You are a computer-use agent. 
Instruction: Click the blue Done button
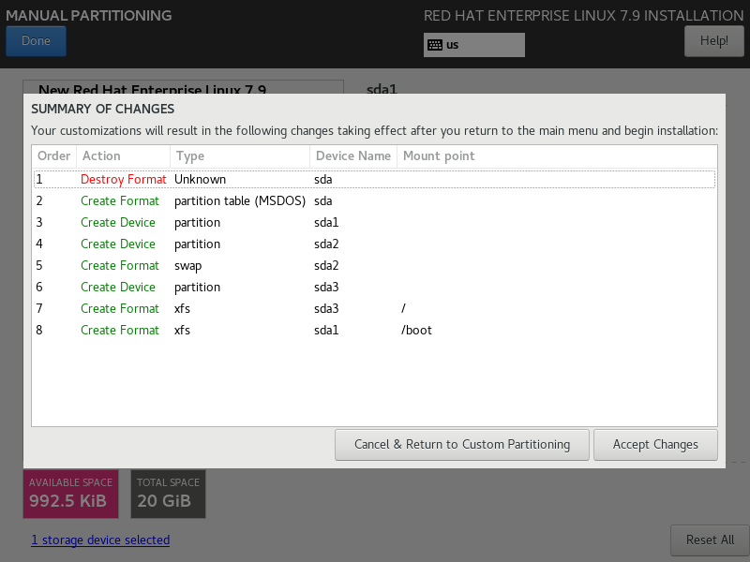point(36,40)
